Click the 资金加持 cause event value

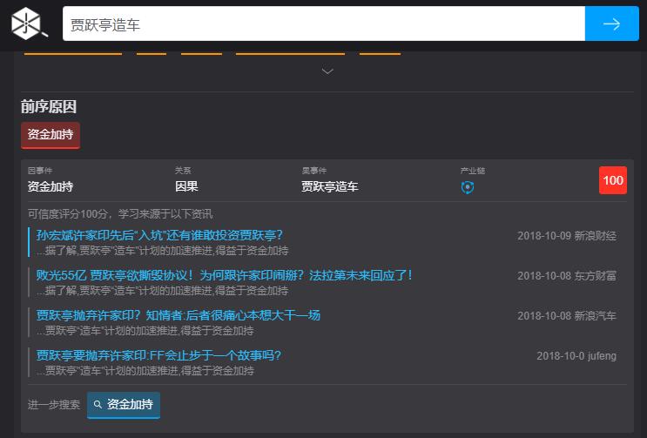[51, 186]
